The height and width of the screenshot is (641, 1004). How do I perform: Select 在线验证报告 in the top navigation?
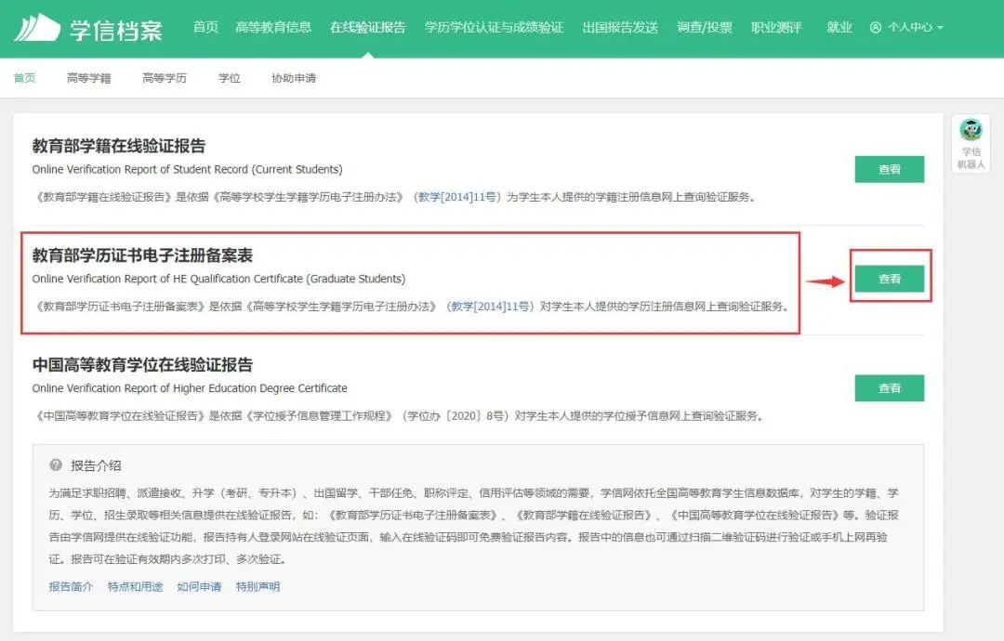pyautogui.click(x=367, y=28)
